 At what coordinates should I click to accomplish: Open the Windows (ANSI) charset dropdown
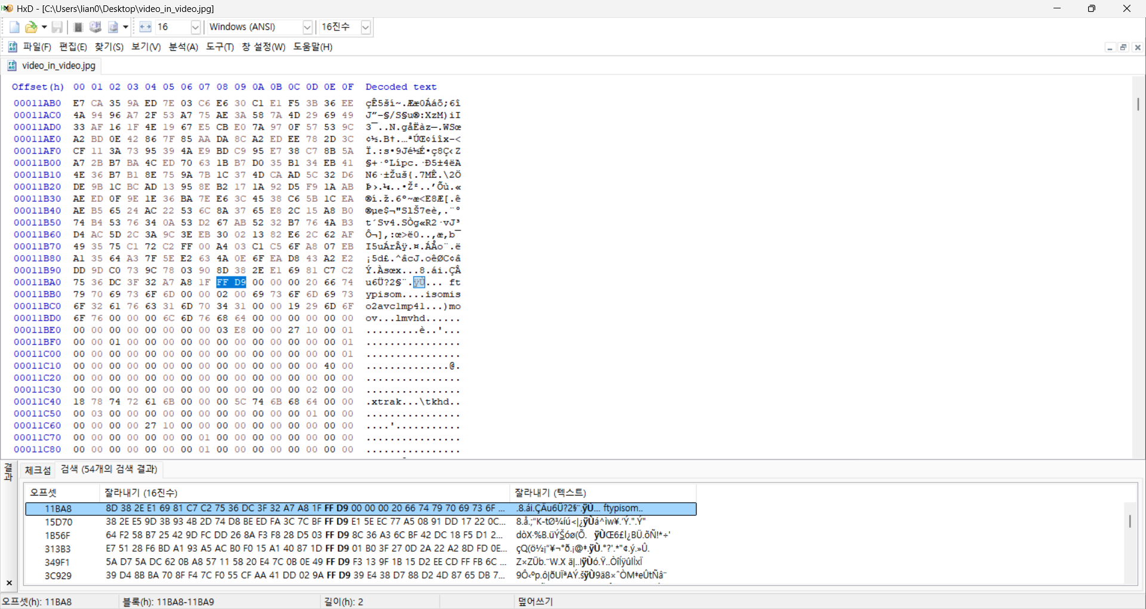coord(307,27)
